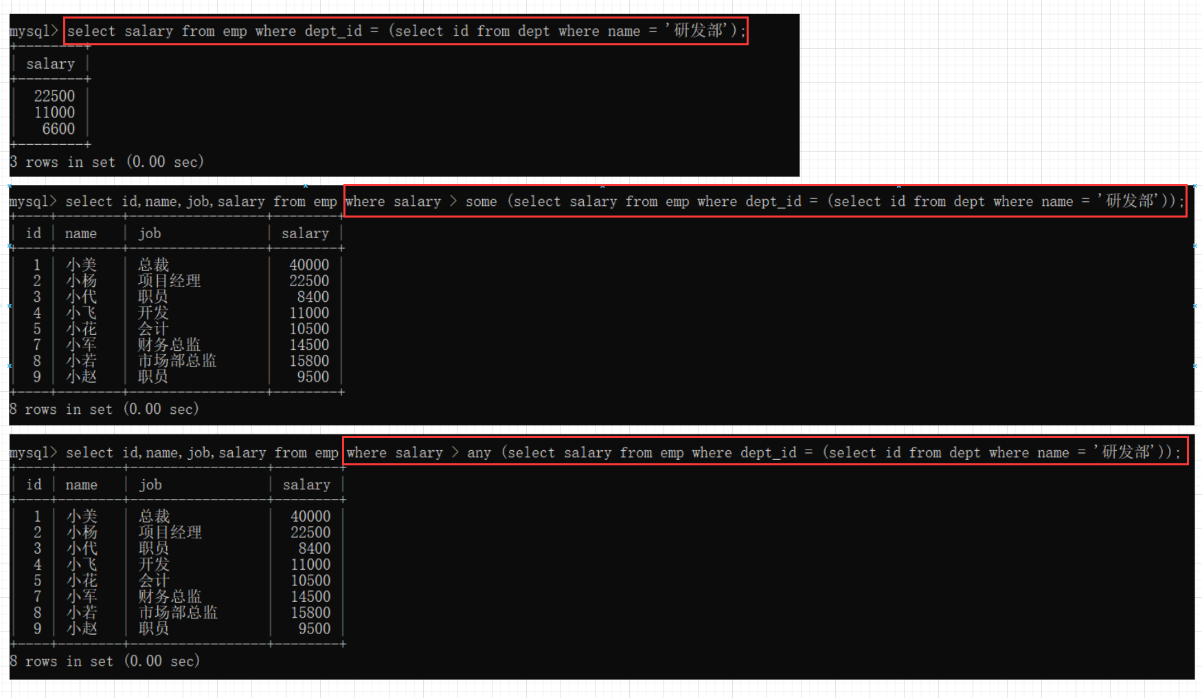
Task: Click salary 10500 in the 'some' query result
Action: coord(309,329)
